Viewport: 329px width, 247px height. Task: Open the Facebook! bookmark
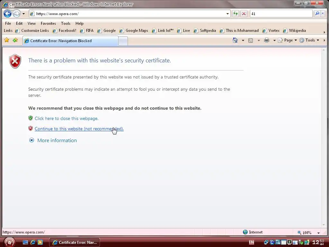(x=64, y=31)
